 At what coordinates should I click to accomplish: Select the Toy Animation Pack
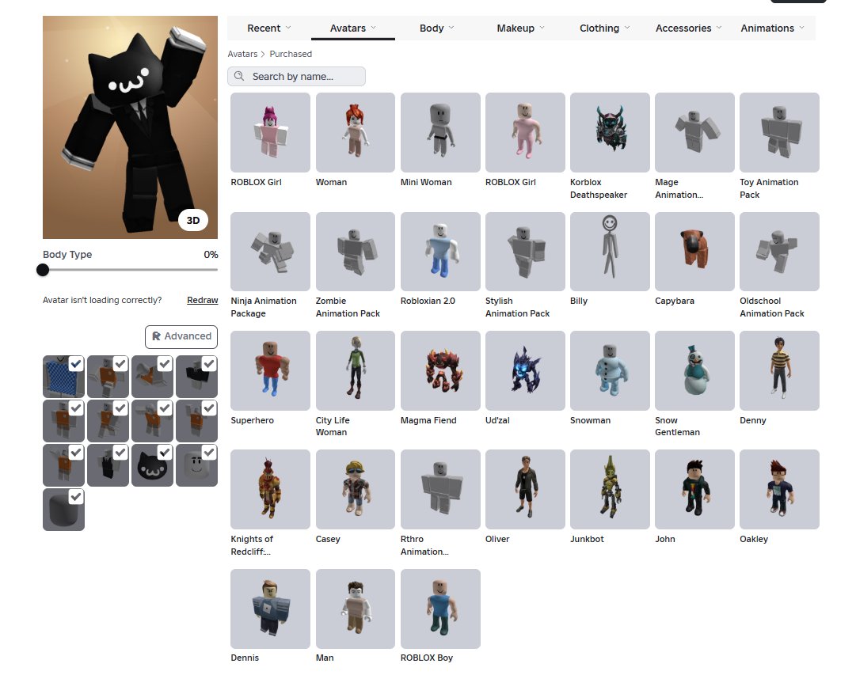[779, 133]
